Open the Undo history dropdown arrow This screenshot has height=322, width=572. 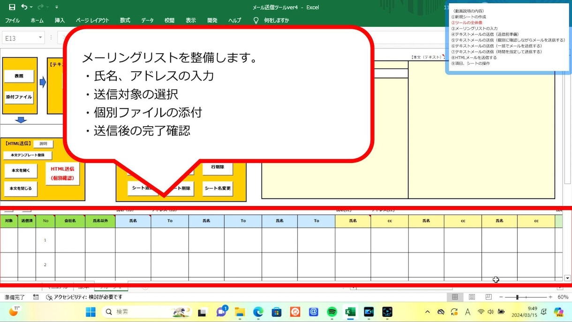31,7
